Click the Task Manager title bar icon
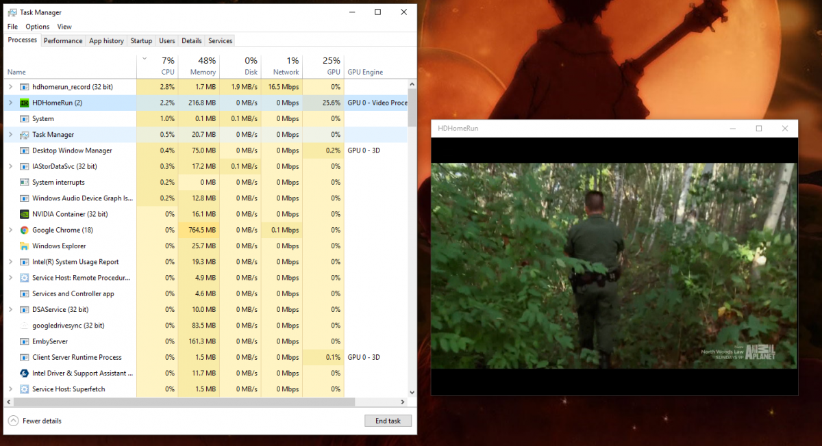 coord(12,12)
